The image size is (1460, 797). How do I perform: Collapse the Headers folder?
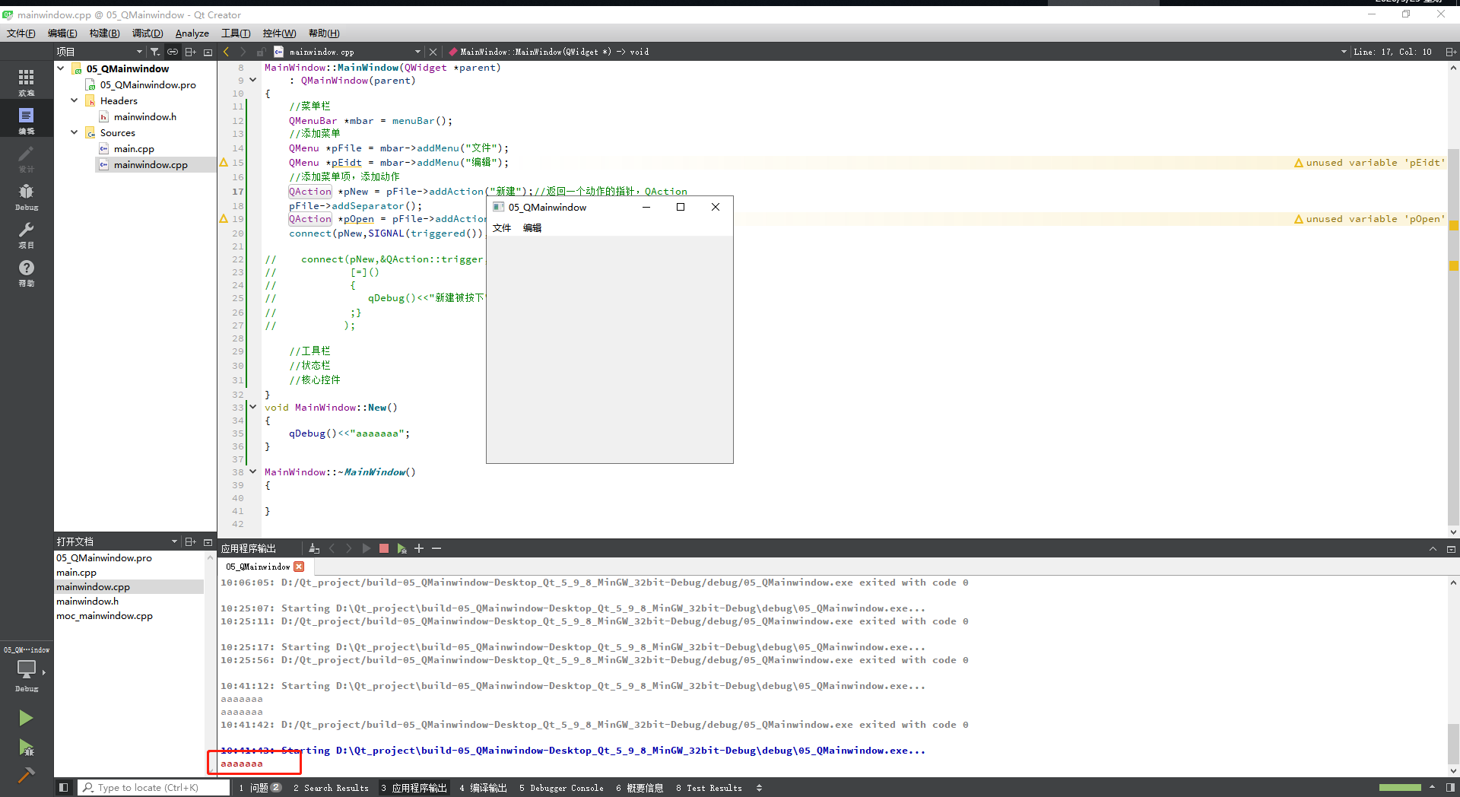point(75,100)
